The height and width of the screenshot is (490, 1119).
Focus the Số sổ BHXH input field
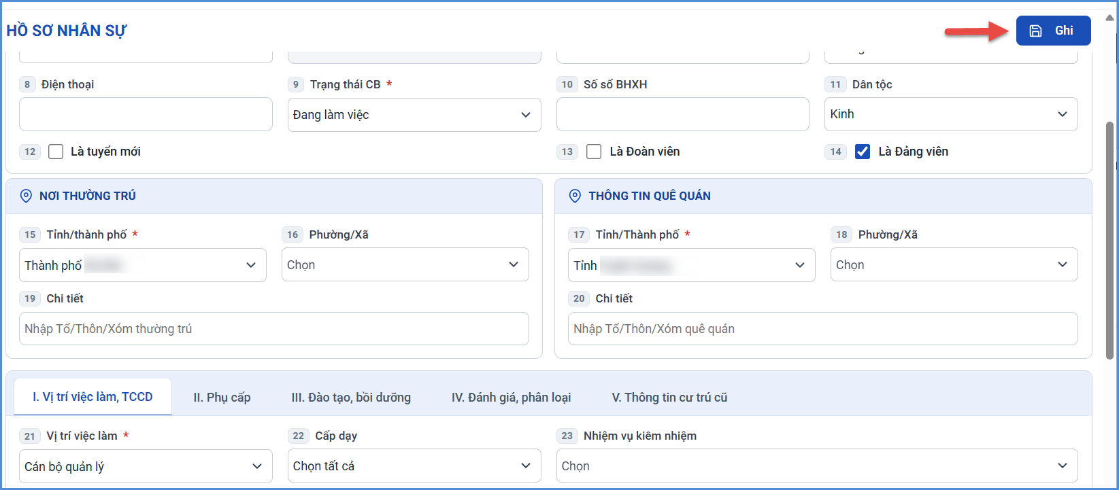(x=683, y=114)
